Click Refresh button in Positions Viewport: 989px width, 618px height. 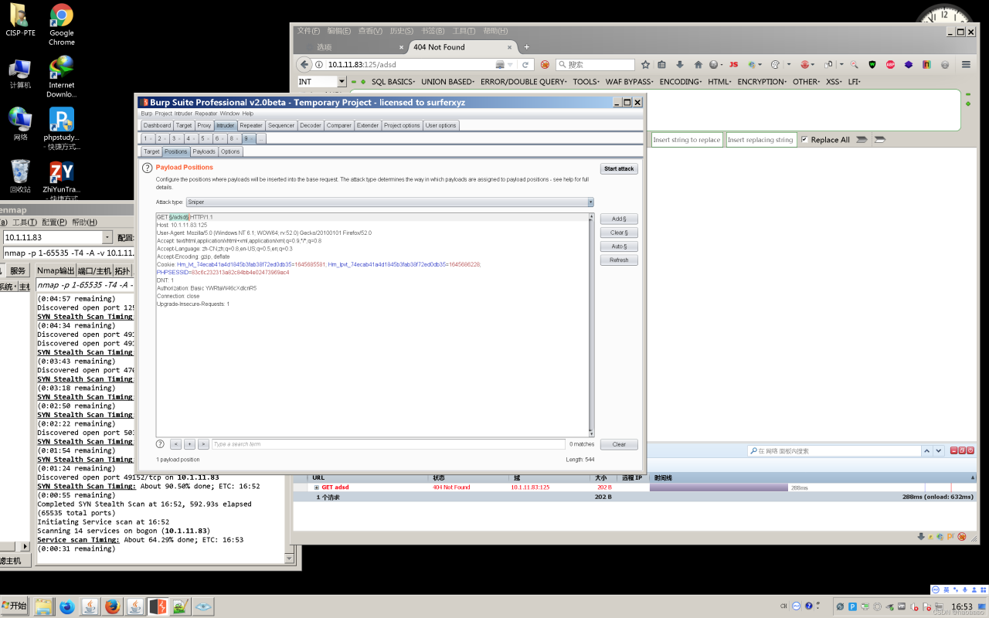click(619, 260)
